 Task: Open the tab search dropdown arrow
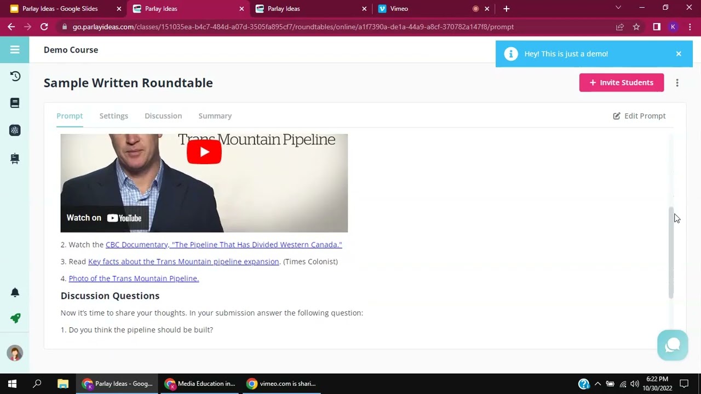pyautogui.click(x=618, y=8)
